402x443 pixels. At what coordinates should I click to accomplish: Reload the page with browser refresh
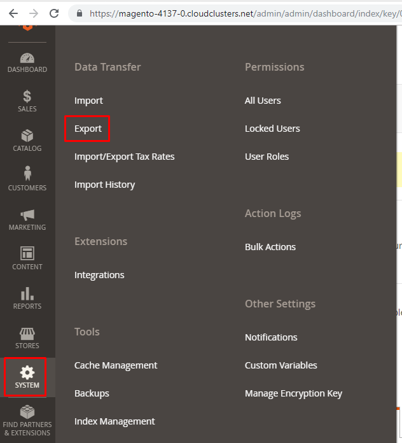point(54,13)
